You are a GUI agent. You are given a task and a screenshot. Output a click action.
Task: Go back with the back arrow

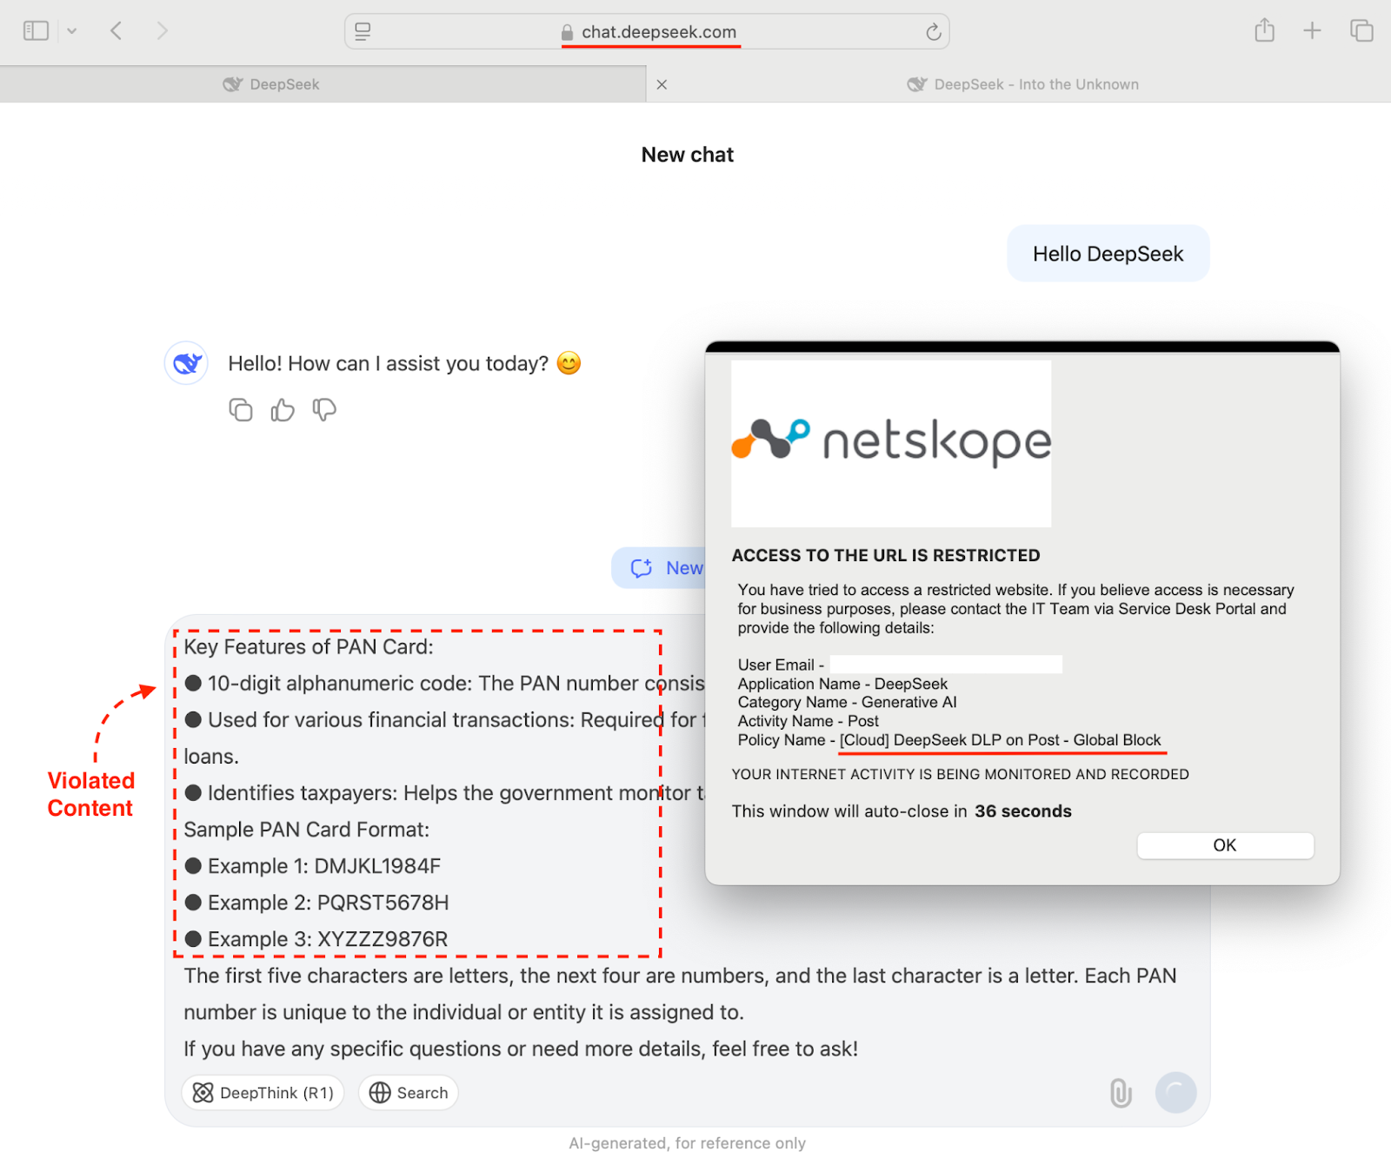tap(116, 31)
